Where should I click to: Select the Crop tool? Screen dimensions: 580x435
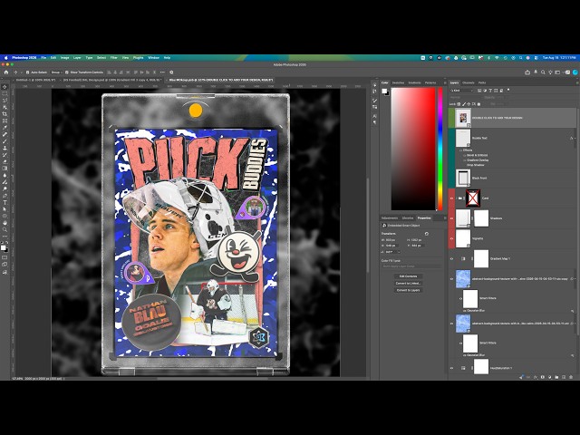tap(5, 114)
